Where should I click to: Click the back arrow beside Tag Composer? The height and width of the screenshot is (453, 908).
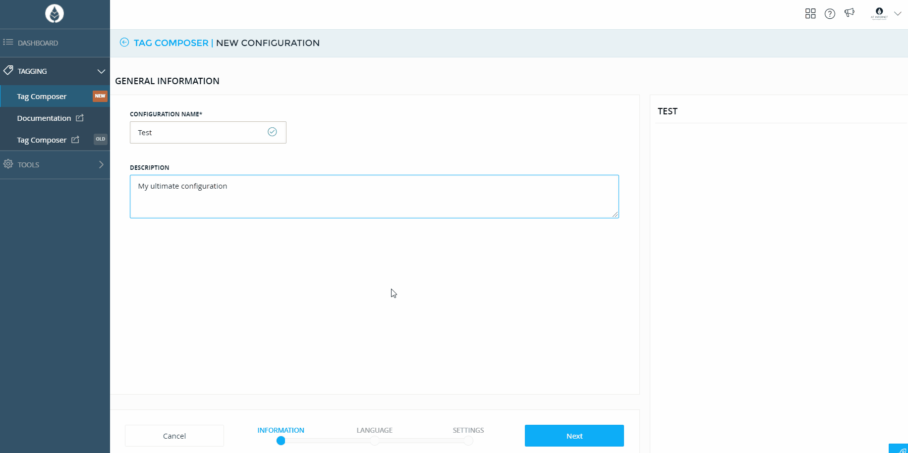[x=124, y=43]
